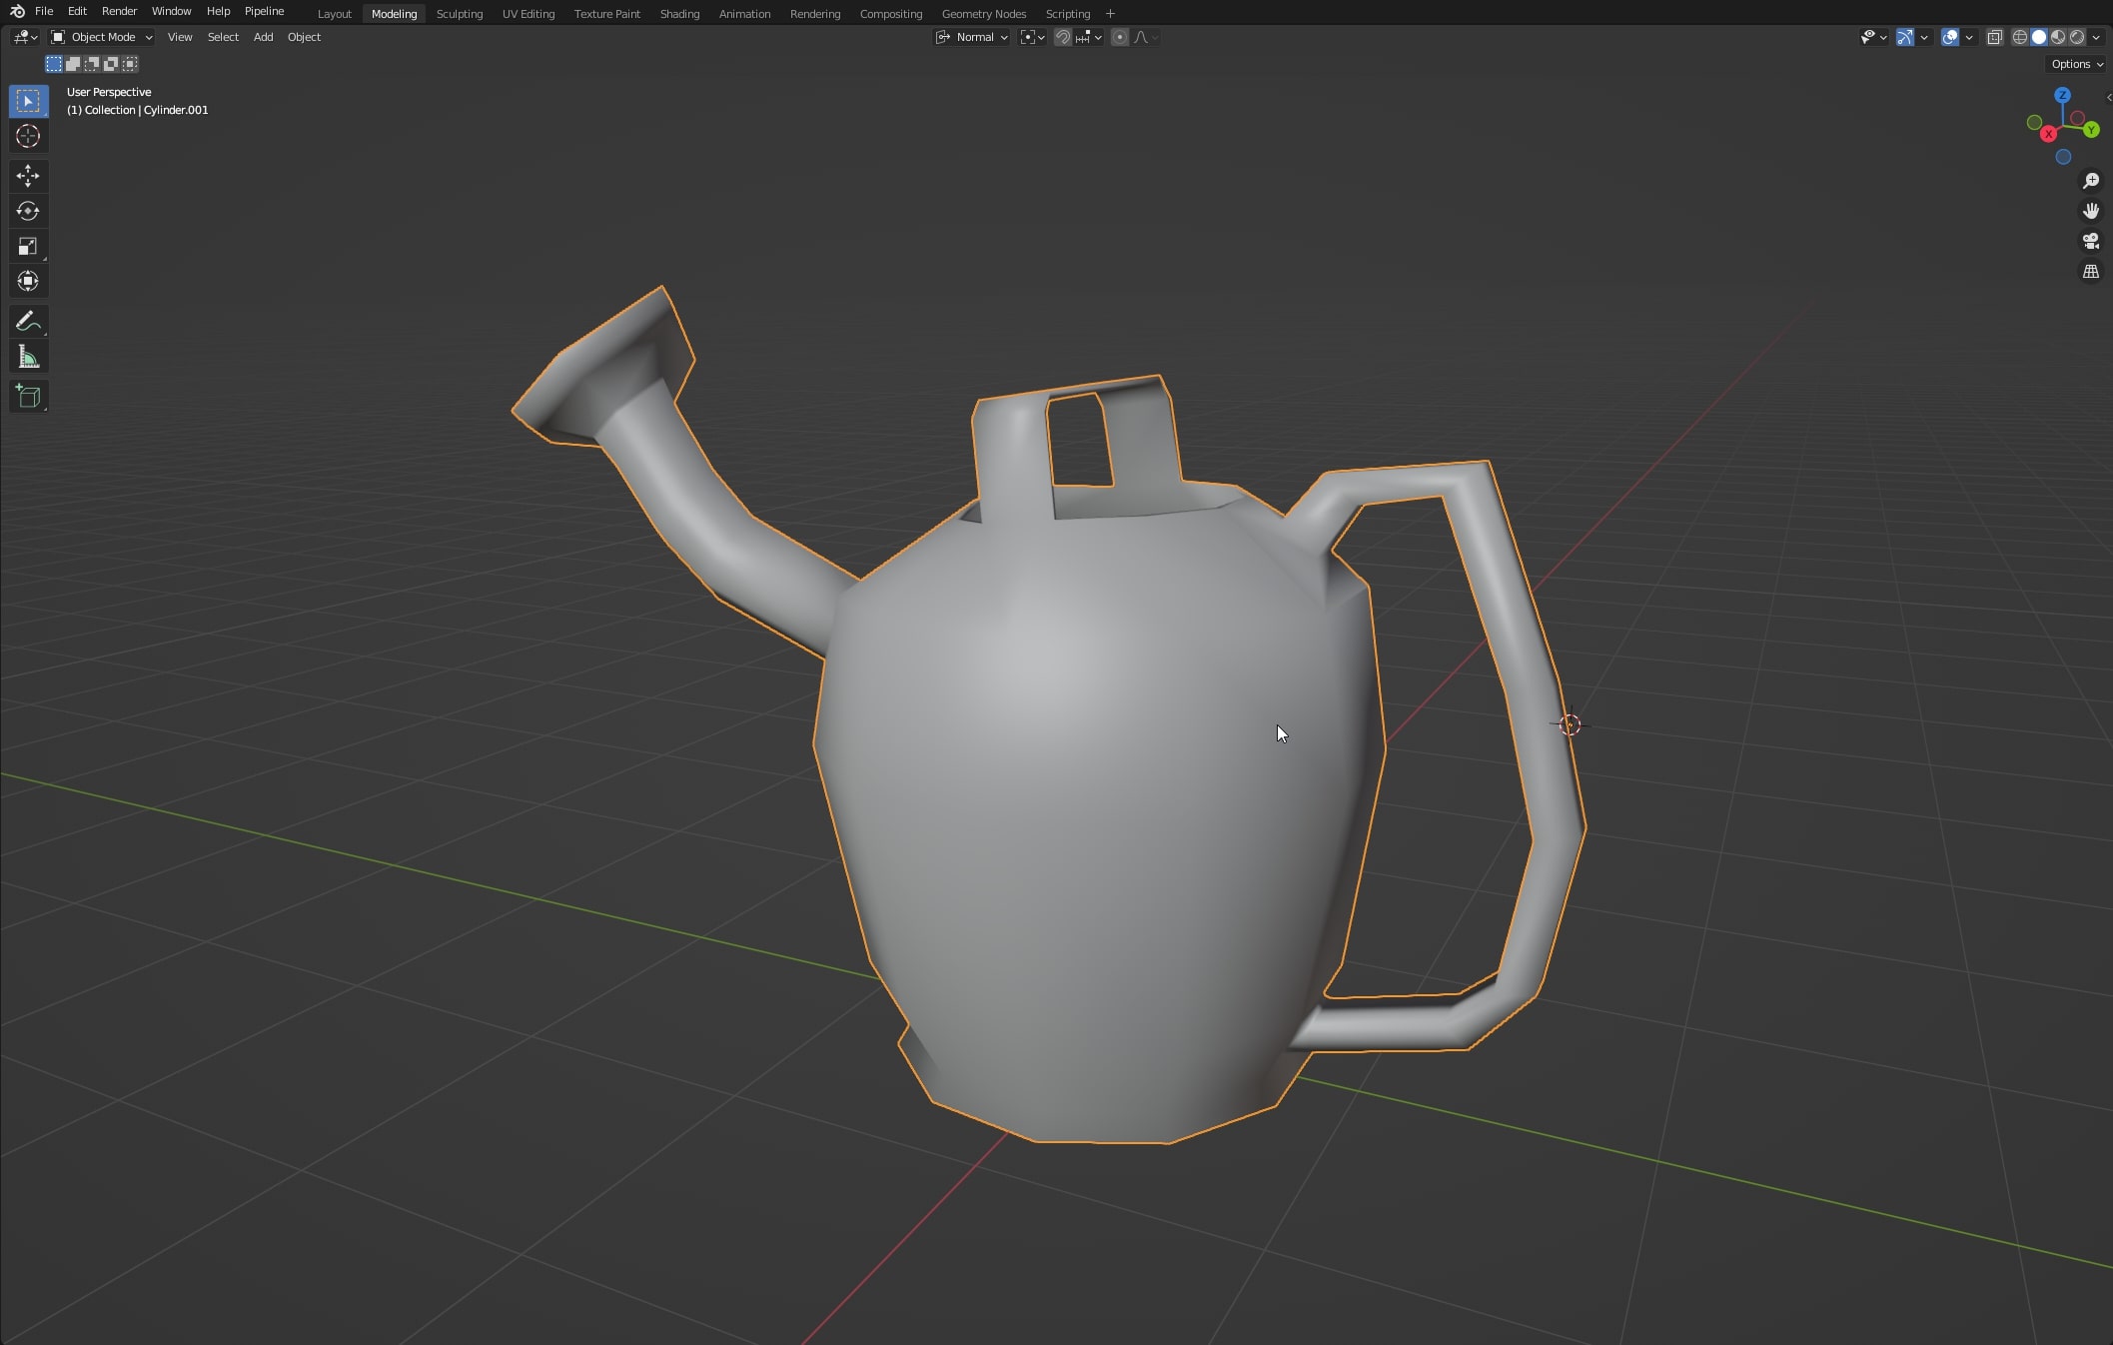
Task: Open the Add menu in viewport header
Action: 263,37
